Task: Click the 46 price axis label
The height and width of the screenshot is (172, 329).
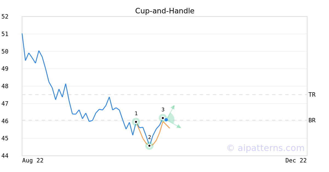Action: coord(5,121)
